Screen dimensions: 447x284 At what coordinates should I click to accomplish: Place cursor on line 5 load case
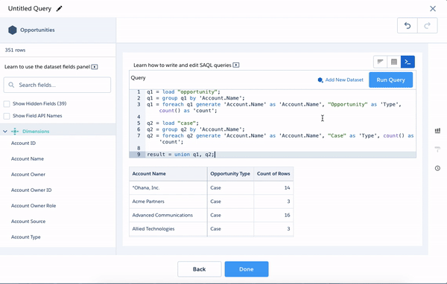coord(173,123)
